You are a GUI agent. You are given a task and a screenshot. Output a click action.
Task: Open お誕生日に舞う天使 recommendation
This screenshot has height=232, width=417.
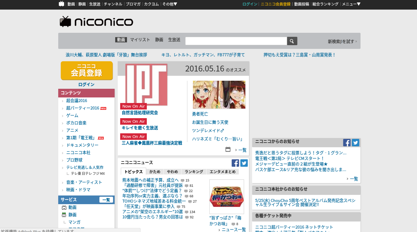point(210,122)
